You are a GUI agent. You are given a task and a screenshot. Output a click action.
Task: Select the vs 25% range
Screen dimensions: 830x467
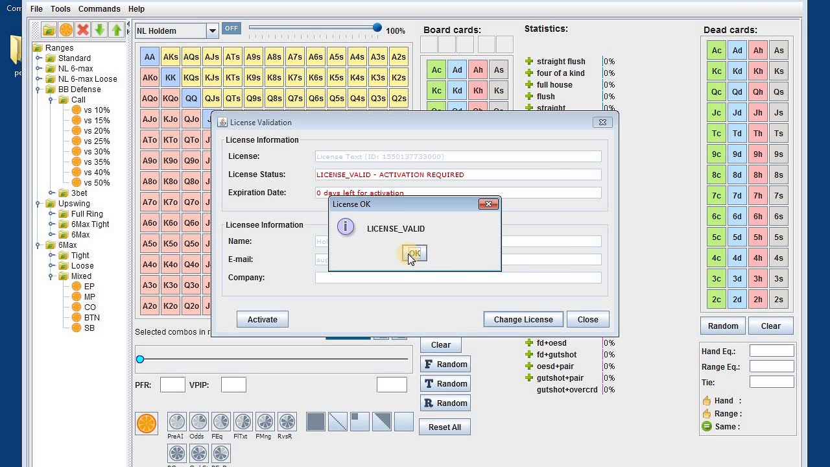coord(97,141)
